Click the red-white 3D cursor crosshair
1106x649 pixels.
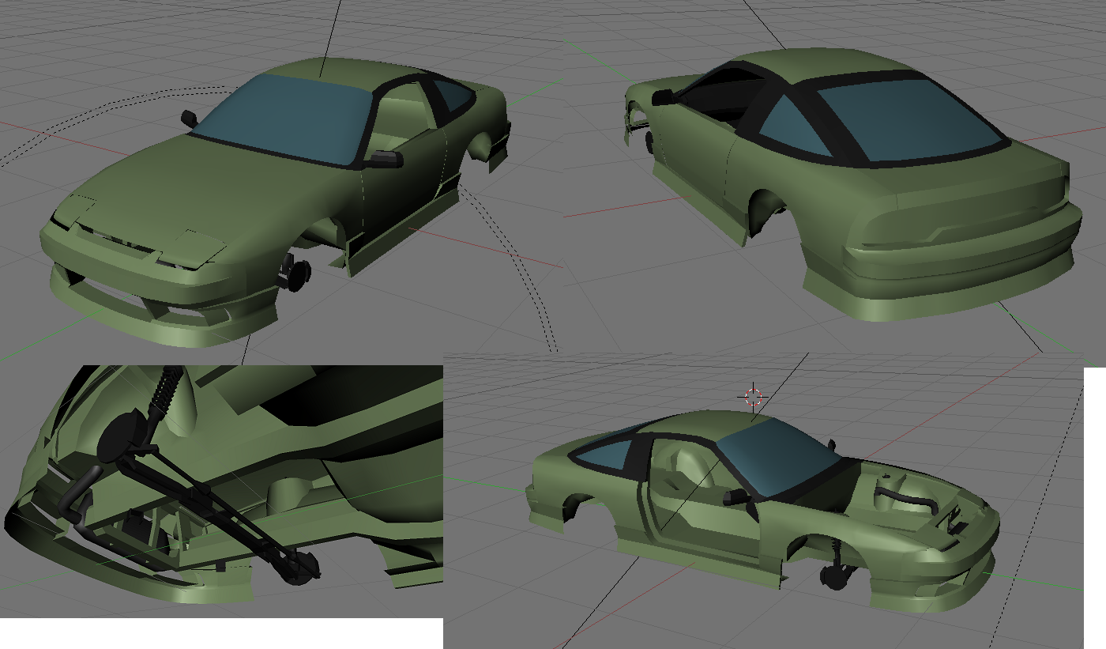[754, 396]
